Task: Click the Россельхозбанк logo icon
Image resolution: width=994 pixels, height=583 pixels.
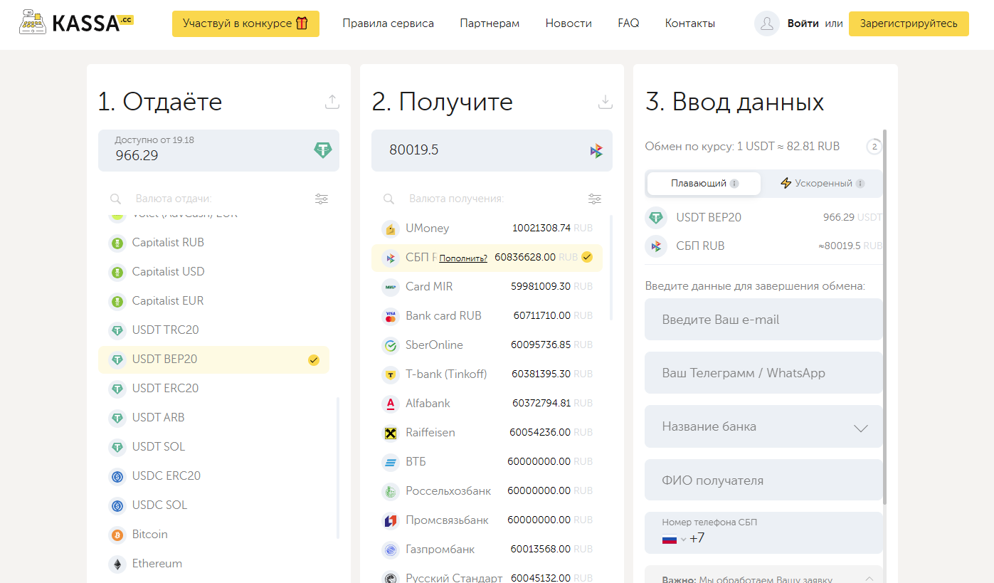Action: click(x=390, y=491)
